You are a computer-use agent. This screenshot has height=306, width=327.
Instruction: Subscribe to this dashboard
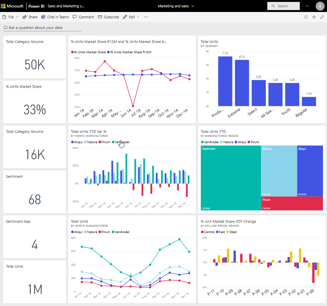click(x=108, y=17)
